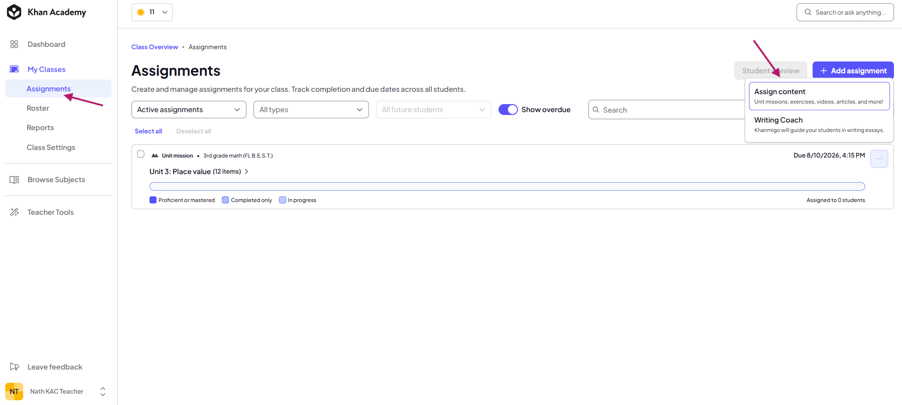This screenshot has height=405, width=902.
Task: Click the Add assignment button
Action: pos(853,70)
